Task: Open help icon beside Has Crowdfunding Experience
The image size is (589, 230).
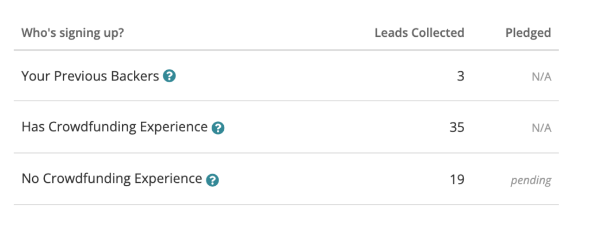Action: (218, 128)
